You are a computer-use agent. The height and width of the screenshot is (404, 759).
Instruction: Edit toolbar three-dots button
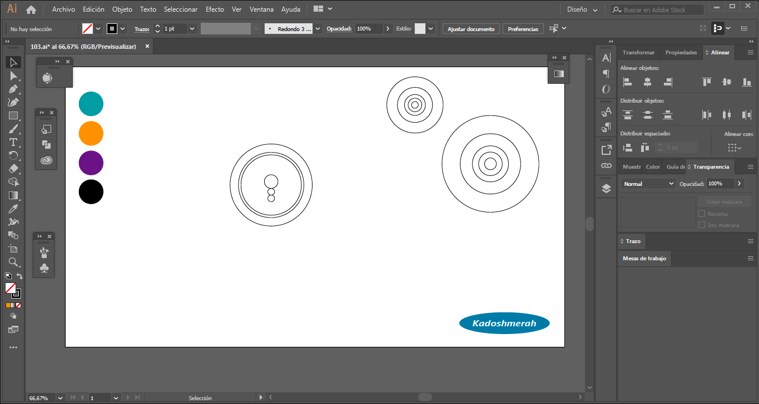(13, 347)
